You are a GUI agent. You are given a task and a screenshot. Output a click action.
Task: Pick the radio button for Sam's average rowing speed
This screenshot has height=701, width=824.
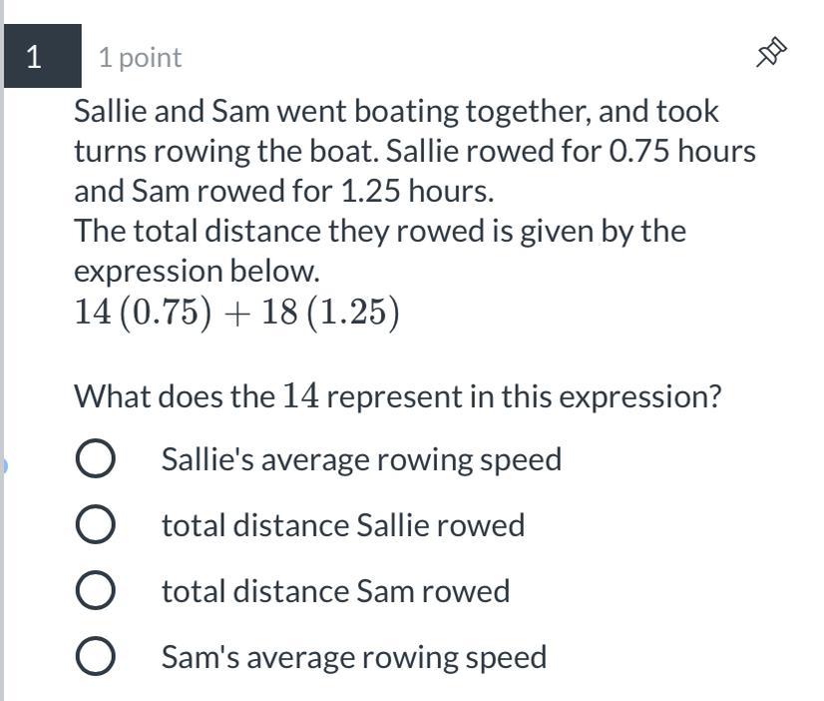coord(95,657)
